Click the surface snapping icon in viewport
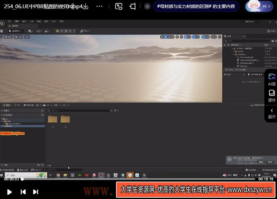 (x=182, y=37)
